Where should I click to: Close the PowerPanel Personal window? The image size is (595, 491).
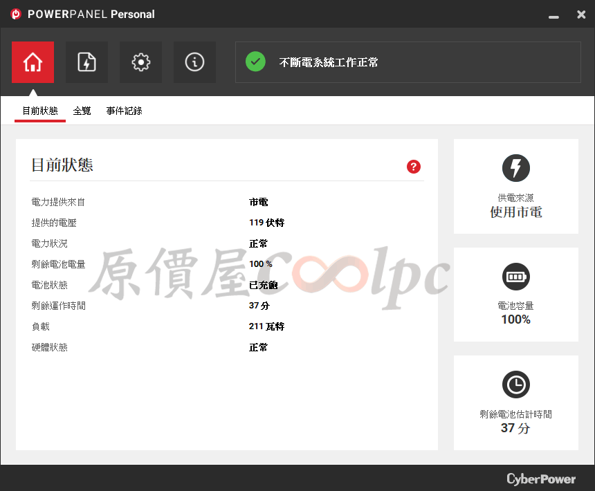point(581,15)
